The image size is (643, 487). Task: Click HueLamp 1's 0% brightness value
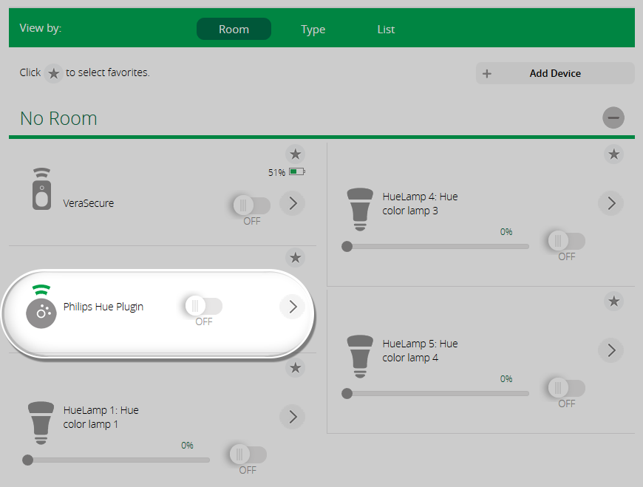tap(187, 445)
